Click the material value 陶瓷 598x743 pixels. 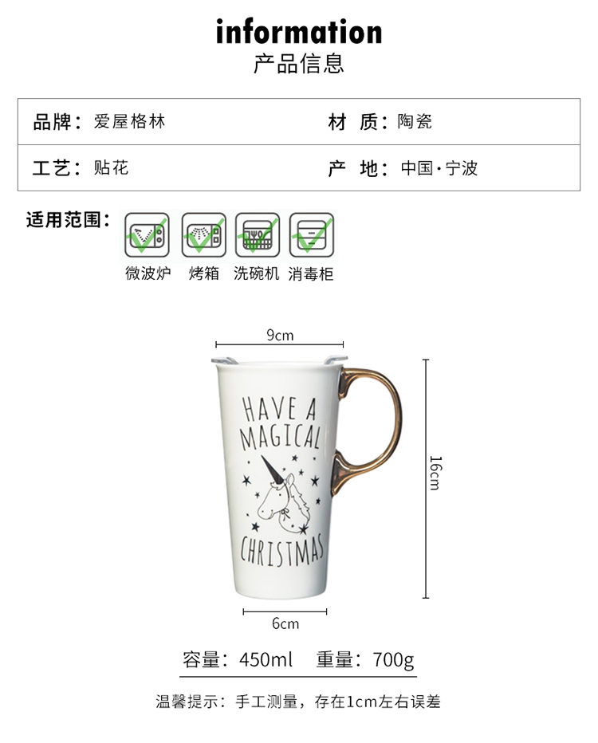tap(415, 122)
